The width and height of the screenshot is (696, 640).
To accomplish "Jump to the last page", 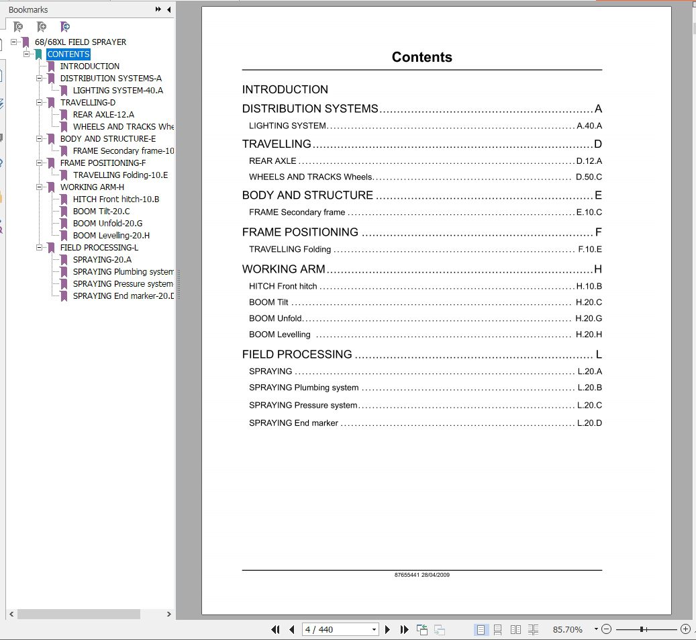I will pyautogui.click(x=404, y=629).
